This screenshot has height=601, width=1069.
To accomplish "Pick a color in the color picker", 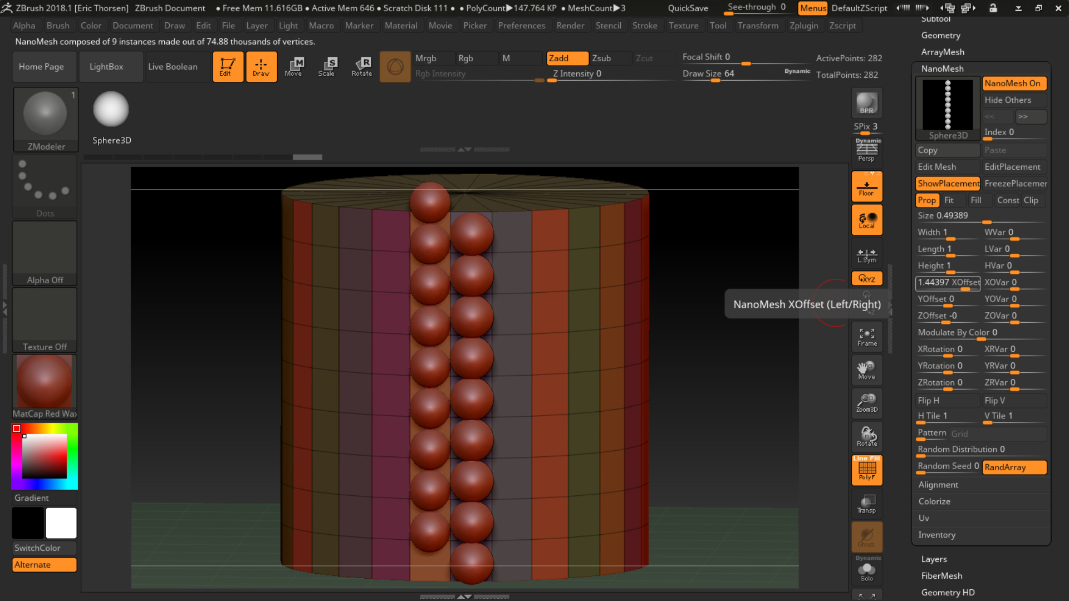I will (x=45, y=456).
